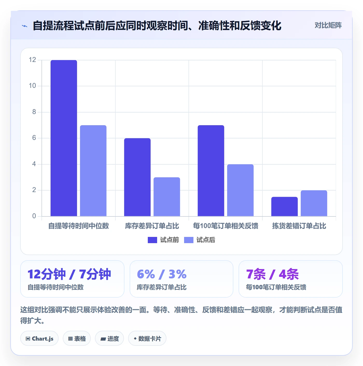Click the y-axis value 4
363x366 pixels.
[x=34, y=164]
